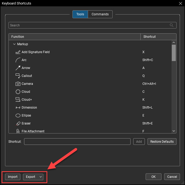Collapse the Markup group chevron
Image resolution: width=185 pixels, height=185 pixels.
(x=14, y=44)
